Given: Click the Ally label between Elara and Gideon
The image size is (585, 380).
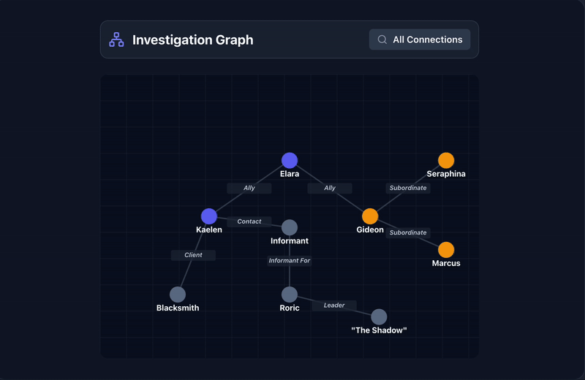Looking at the screenshot, I should 330,188.
